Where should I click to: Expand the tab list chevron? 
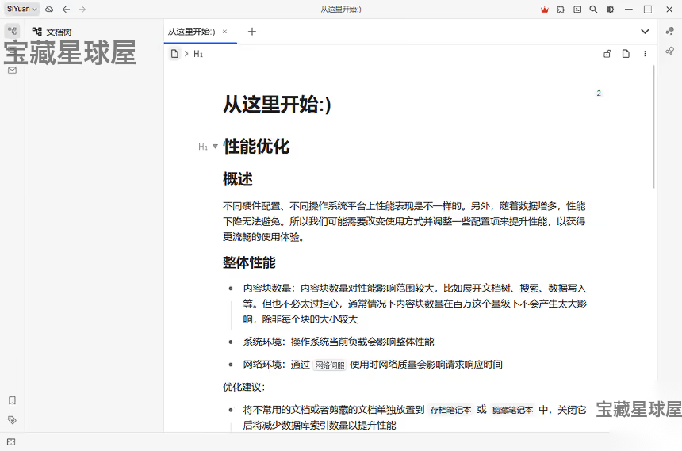[x=645, y=32]
